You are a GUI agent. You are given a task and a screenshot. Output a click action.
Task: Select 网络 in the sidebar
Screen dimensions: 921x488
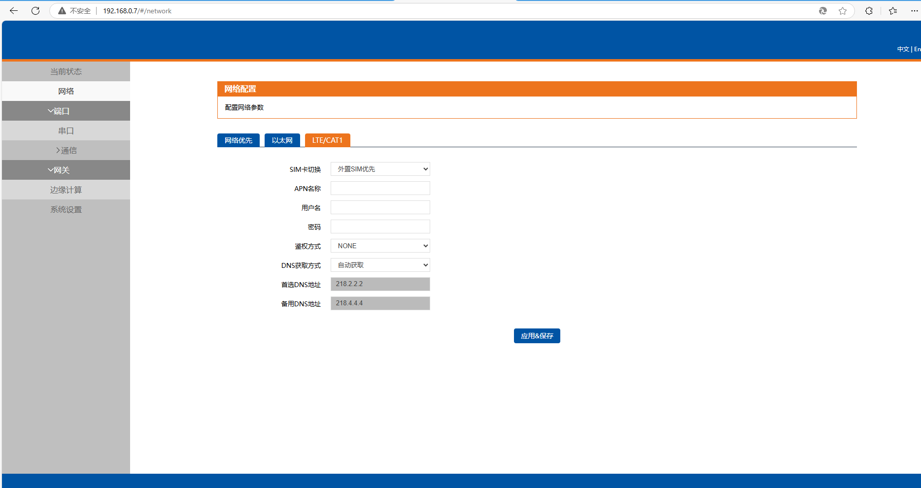pyautogui.click(x=66, y=91)
